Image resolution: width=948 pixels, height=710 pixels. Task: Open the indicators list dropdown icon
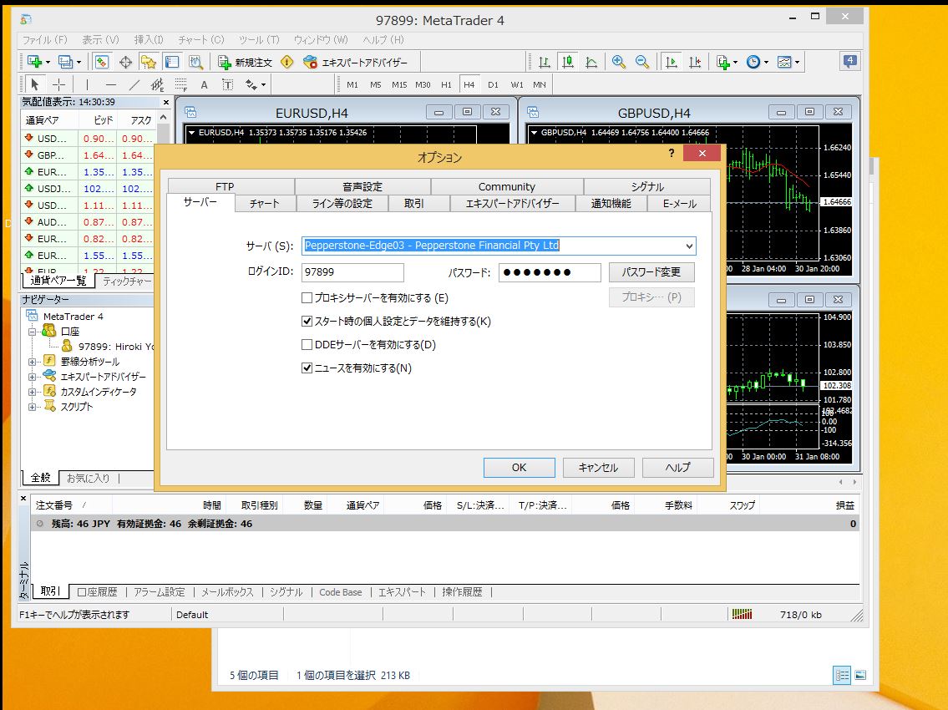point(726,62)
